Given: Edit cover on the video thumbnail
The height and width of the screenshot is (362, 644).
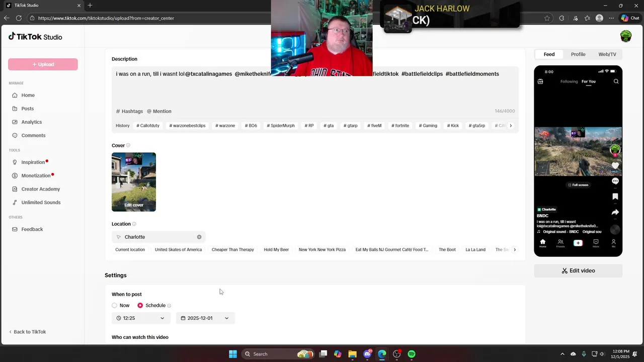Looking at the screenshot, I should pyautogui.click(x=134, y=205).
